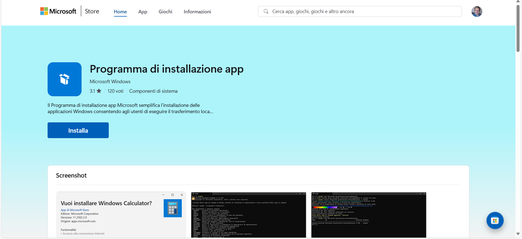The image size is (522, 239).
Task: Click the search magnifier icon
Action: point(266,11)
